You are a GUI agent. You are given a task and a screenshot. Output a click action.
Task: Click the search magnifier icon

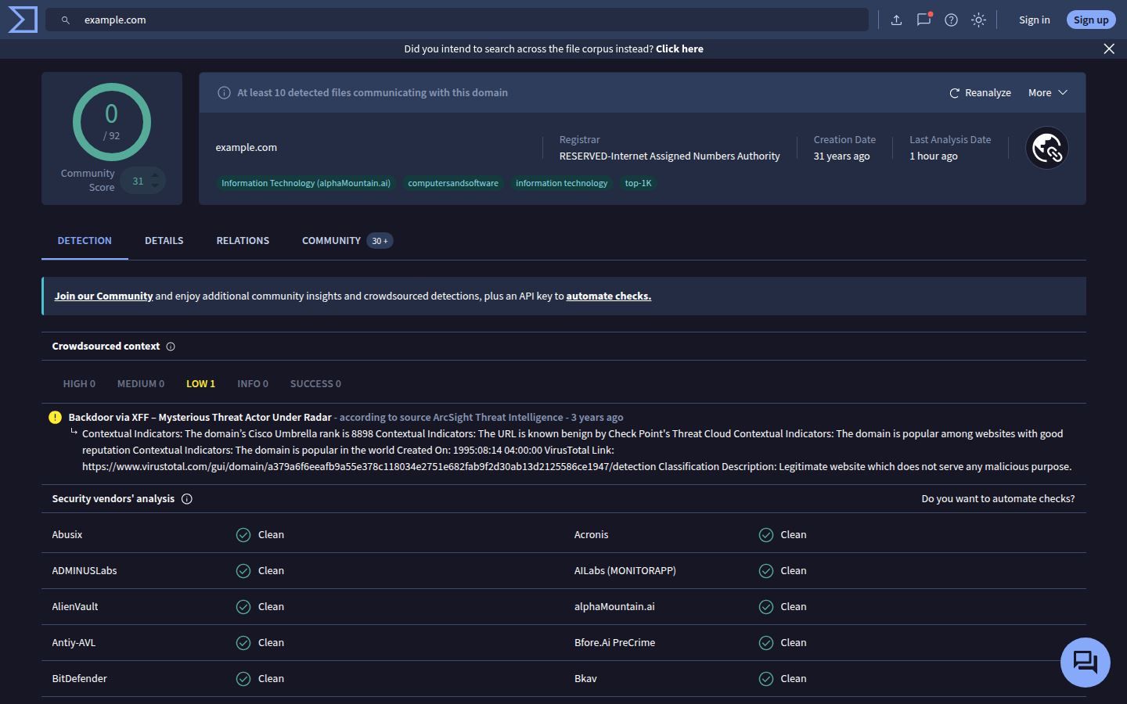pos(66,20)
